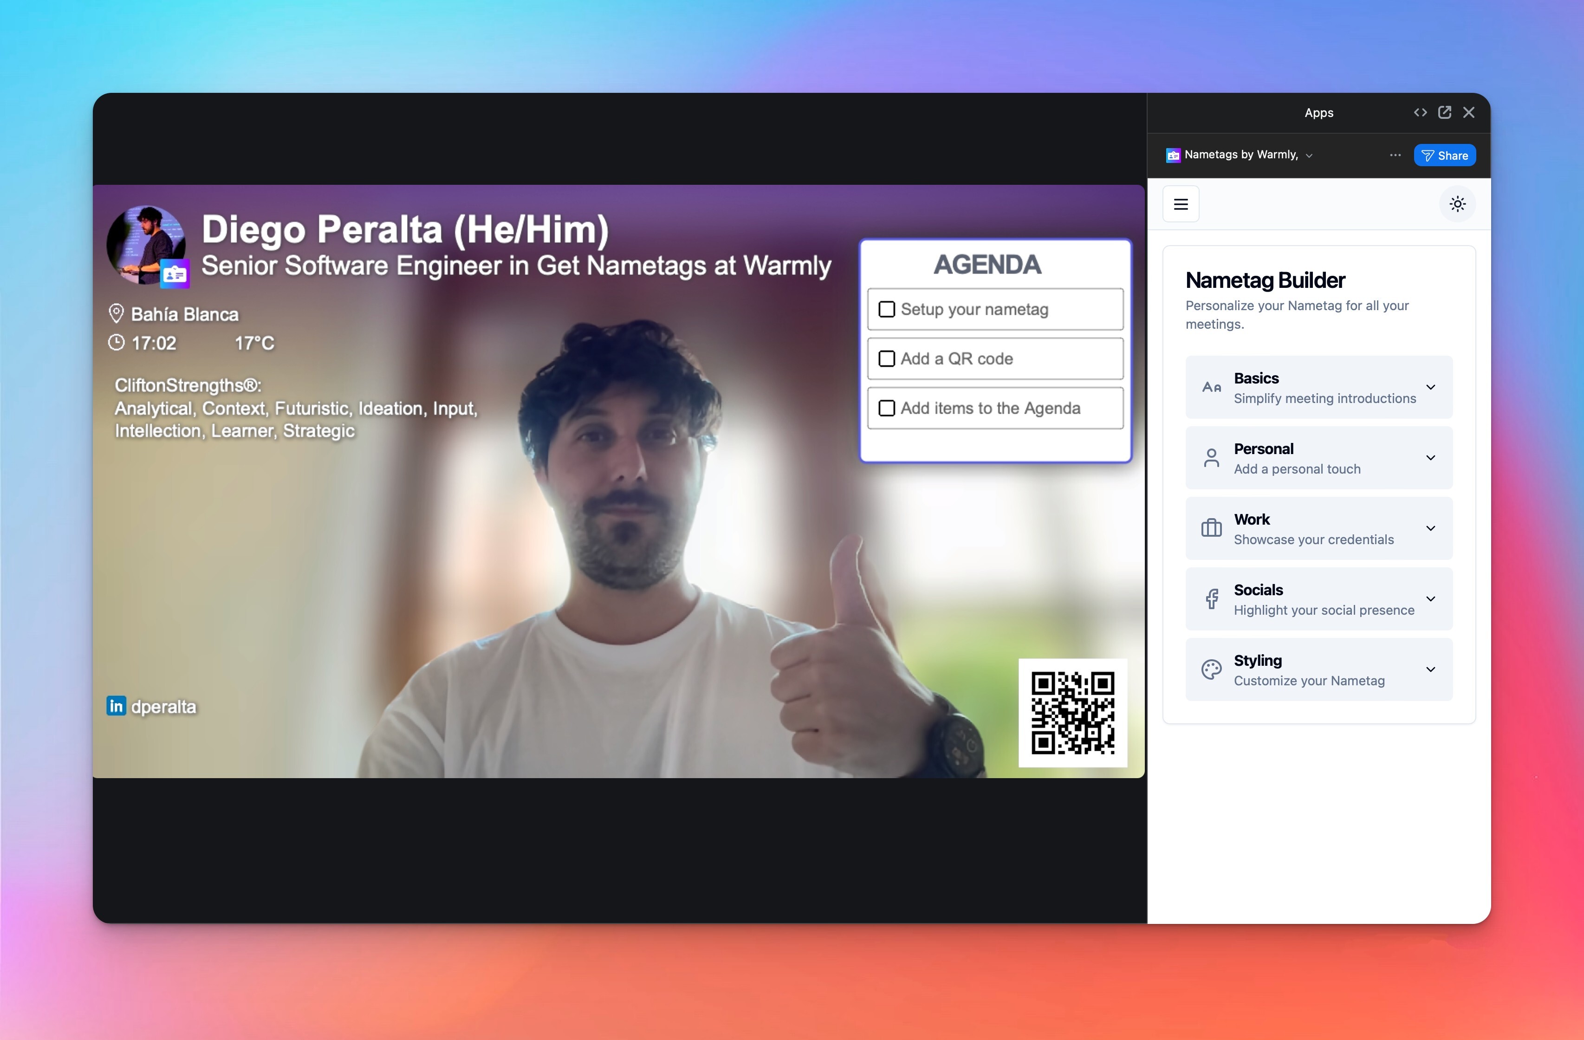Screen dimensions: 1584x1040
Task: Click 'Simplify meeting introductions' subtitle
Action: (x=1324, y=398)
